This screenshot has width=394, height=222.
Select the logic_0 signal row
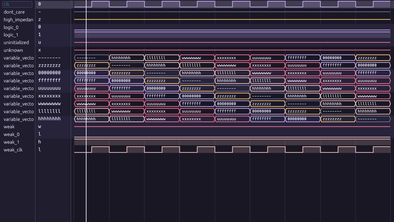pyautogui.click(x=11, y=27)
